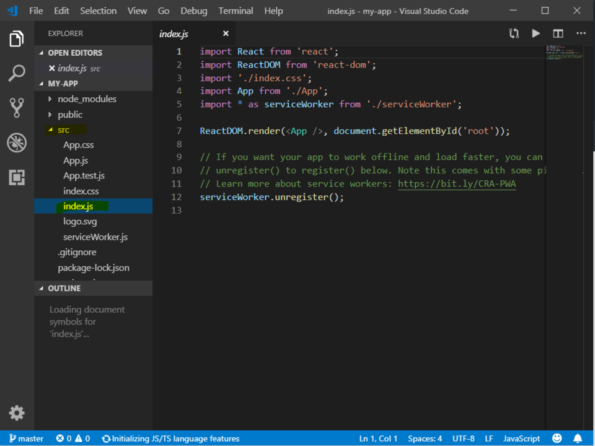Viewport: 595px width, 446px height.
Task: Open the Debug view icon
Action: tap(17, 142)
